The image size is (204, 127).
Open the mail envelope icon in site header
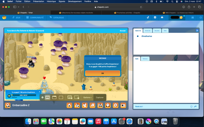click(x=193, y=18)
